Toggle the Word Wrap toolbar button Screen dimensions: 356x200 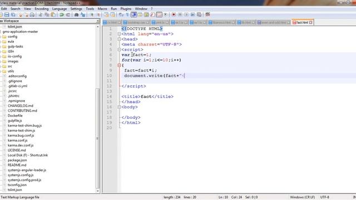[121, 15]
